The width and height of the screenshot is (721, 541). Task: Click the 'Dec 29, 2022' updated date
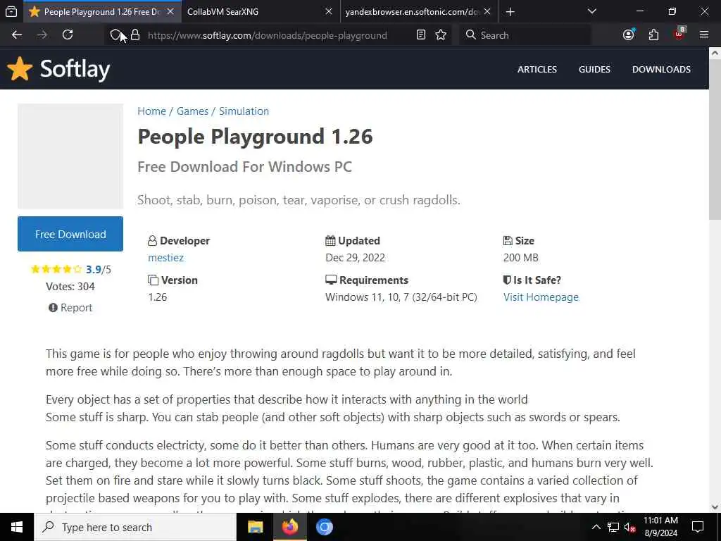(x=355, y=258)
